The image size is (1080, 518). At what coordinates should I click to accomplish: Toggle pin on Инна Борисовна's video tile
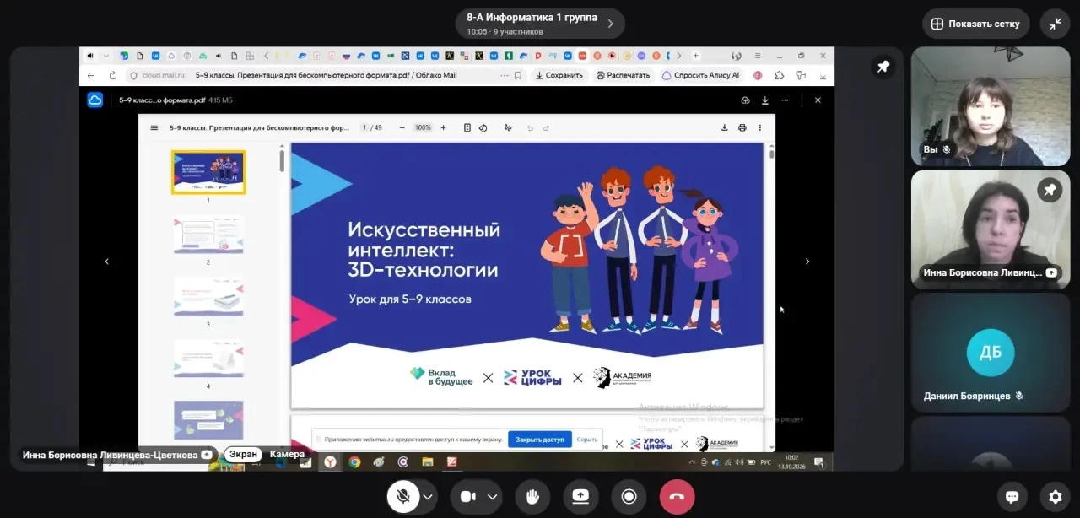point(1050,191)
